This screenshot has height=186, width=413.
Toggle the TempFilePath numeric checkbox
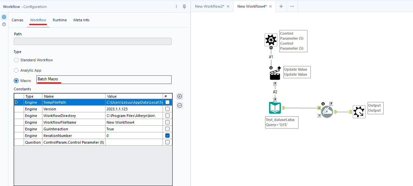(x=167, y=102)
